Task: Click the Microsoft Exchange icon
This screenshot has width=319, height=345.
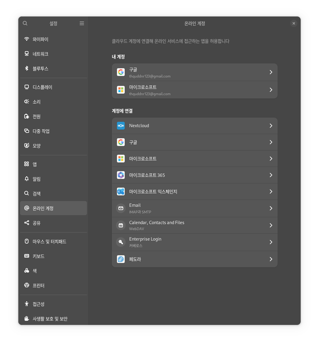Action: [121, 192]
